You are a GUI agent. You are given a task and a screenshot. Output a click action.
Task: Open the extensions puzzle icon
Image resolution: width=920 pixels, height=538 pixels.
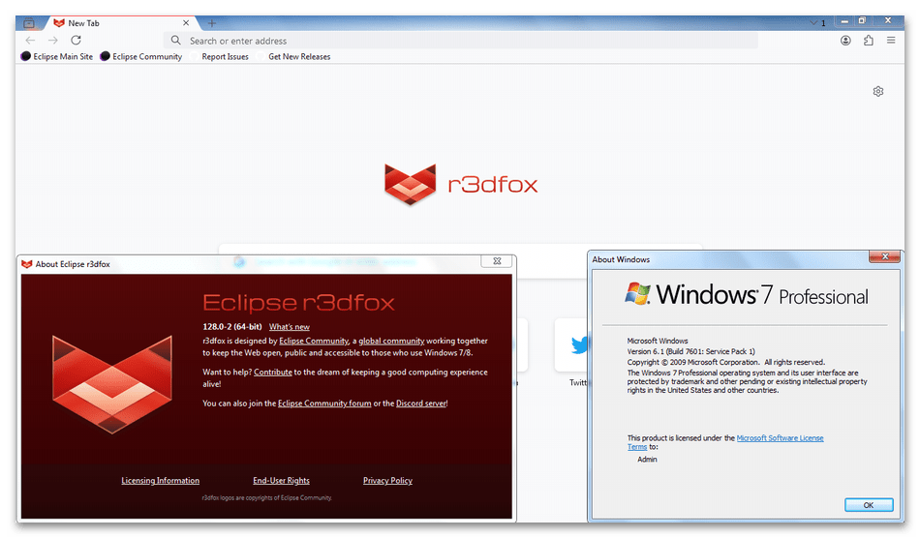click(869, 41)
